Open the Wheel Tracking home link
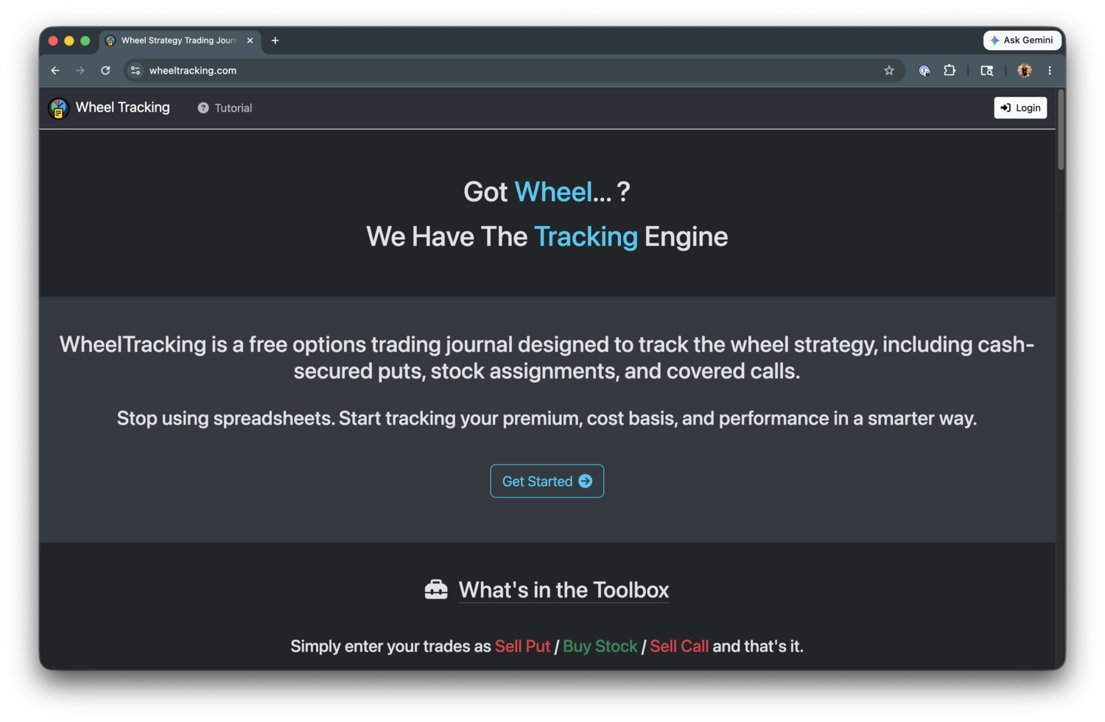 click(x=122, y=107)
